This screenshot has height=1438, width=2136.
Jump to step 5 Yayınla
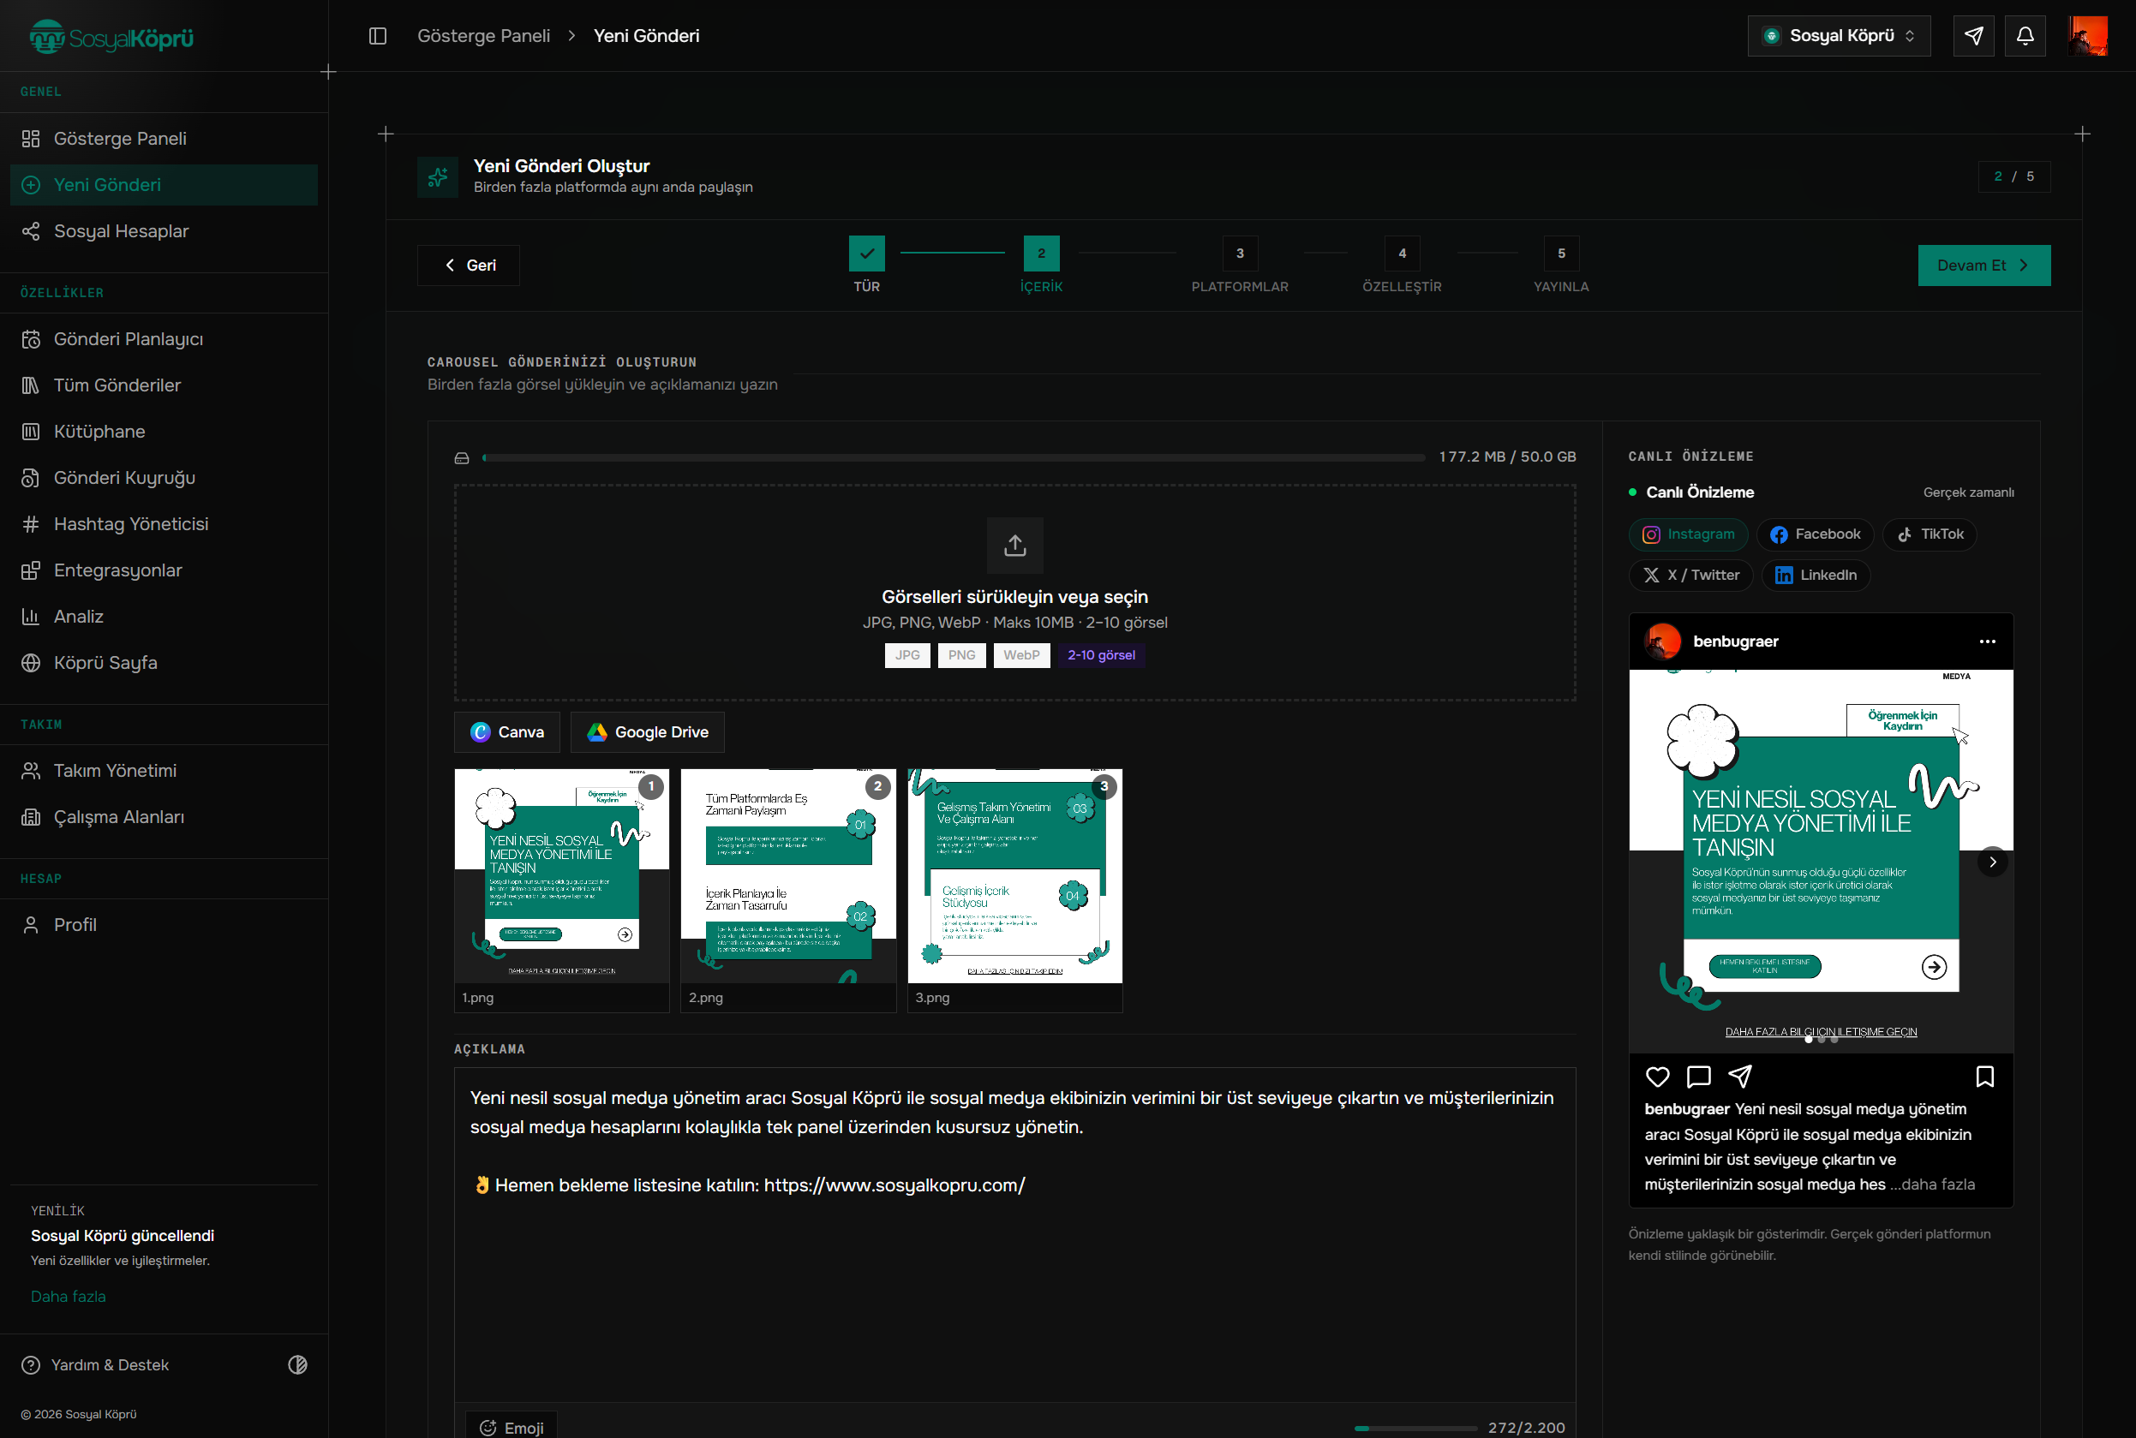coord(1561,264)
